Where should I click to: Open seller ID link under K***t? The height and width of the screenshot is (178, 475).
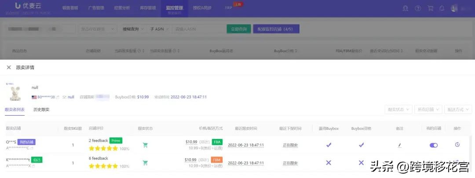18,166
